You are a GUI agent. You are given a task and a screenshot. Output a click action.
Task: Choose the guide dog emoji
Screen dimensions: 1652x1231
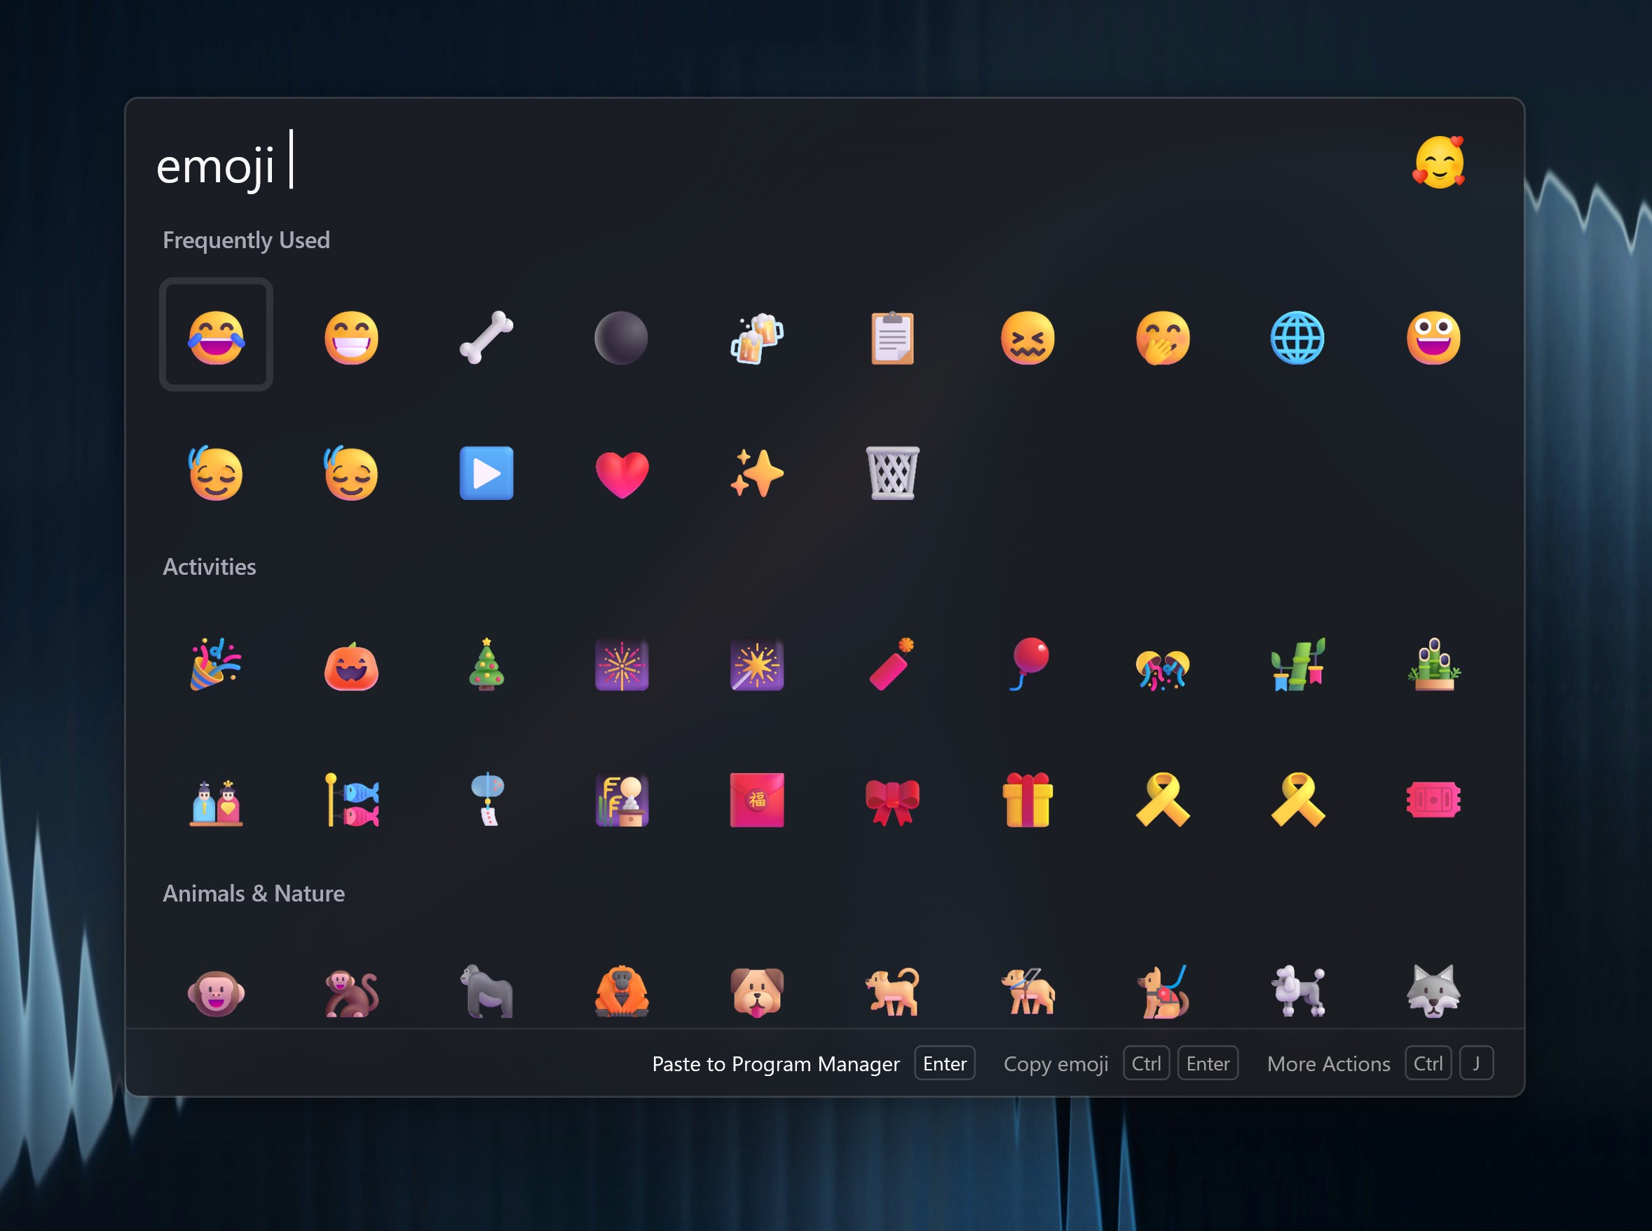[x=1028, y=991]
